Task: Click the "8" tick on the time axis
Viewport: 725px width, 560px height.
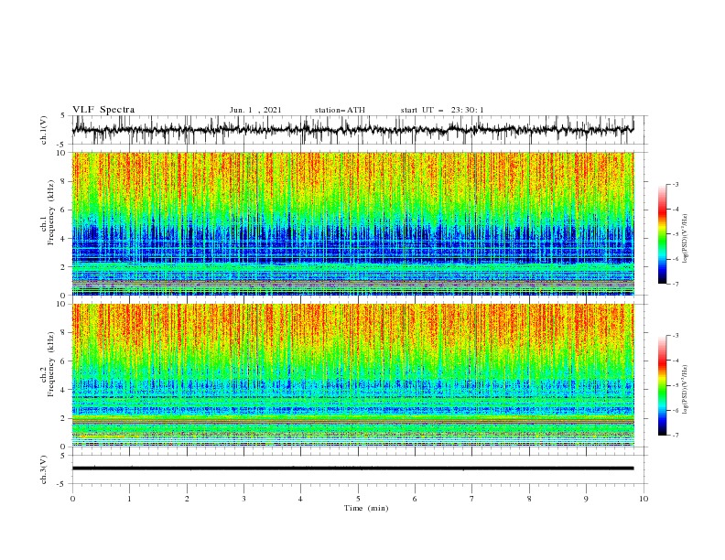Action: [529, 499]
